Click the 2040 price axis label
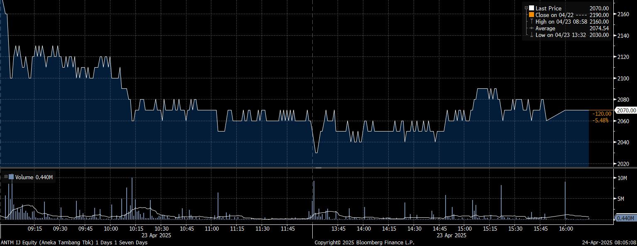 click(624, 142)
